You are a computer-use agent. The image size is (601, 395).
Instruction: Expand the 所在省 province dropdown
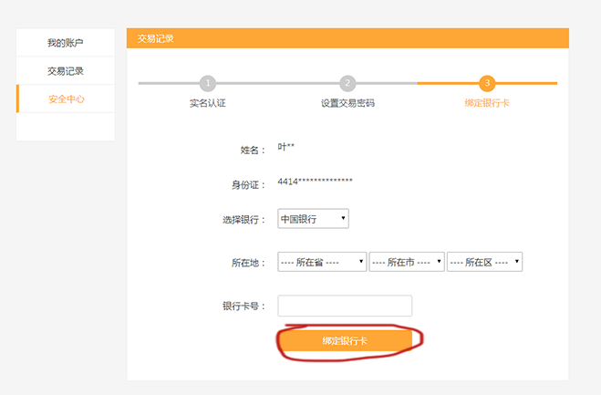(322, 262)
